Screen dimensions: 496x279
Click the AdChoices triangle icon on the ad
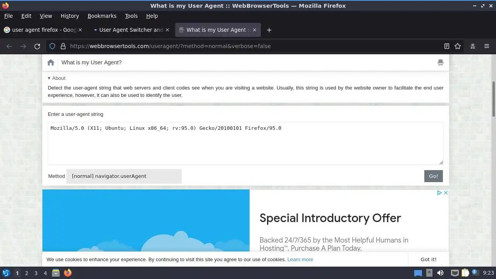coord(439,193)
